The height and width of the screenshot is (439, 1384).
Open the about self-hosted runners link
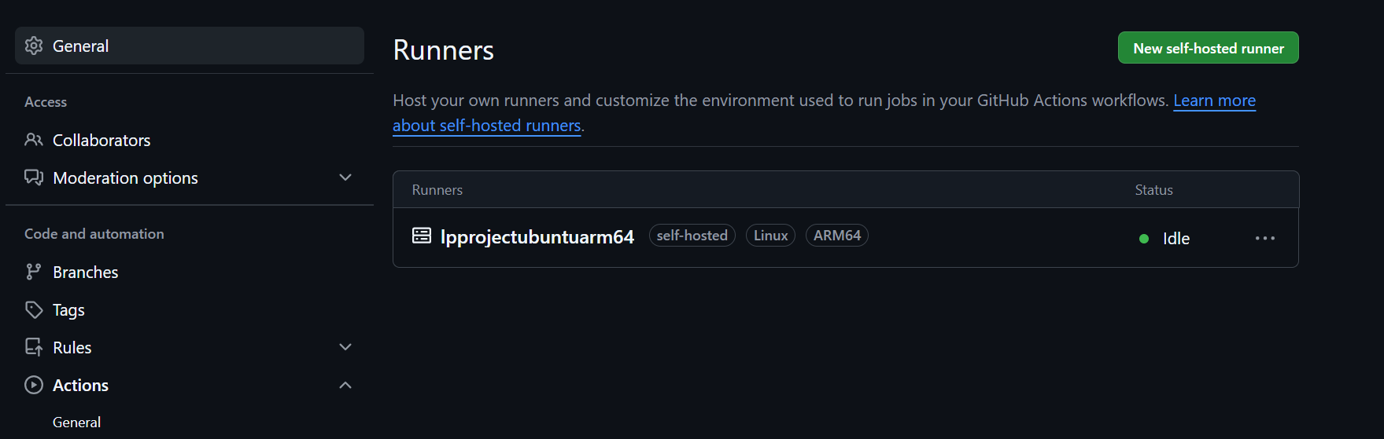[x=486, y=126]
